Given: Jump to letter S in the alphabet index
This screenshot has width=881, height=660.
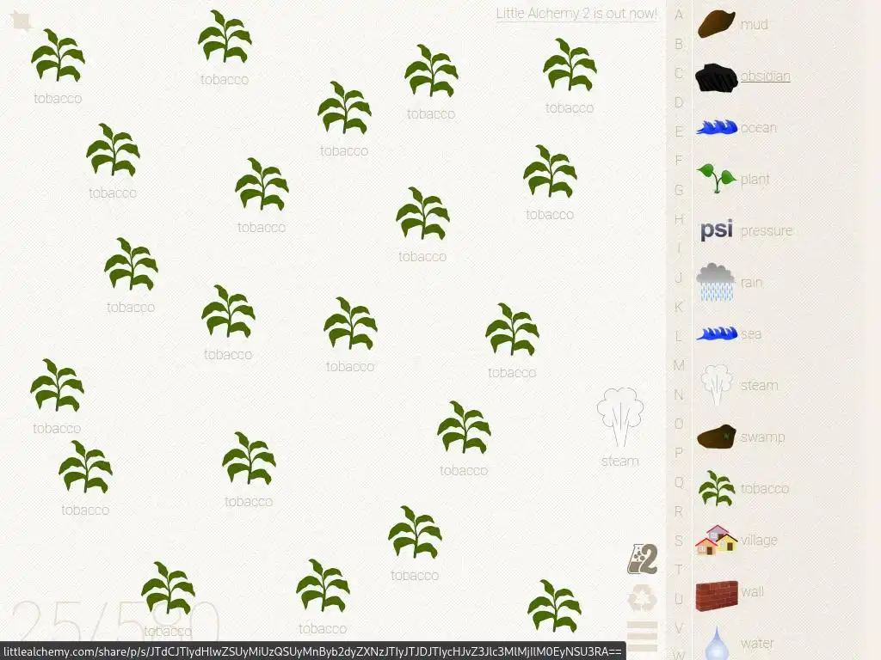Looking at the screenshot, I should [x=679, y=541].
